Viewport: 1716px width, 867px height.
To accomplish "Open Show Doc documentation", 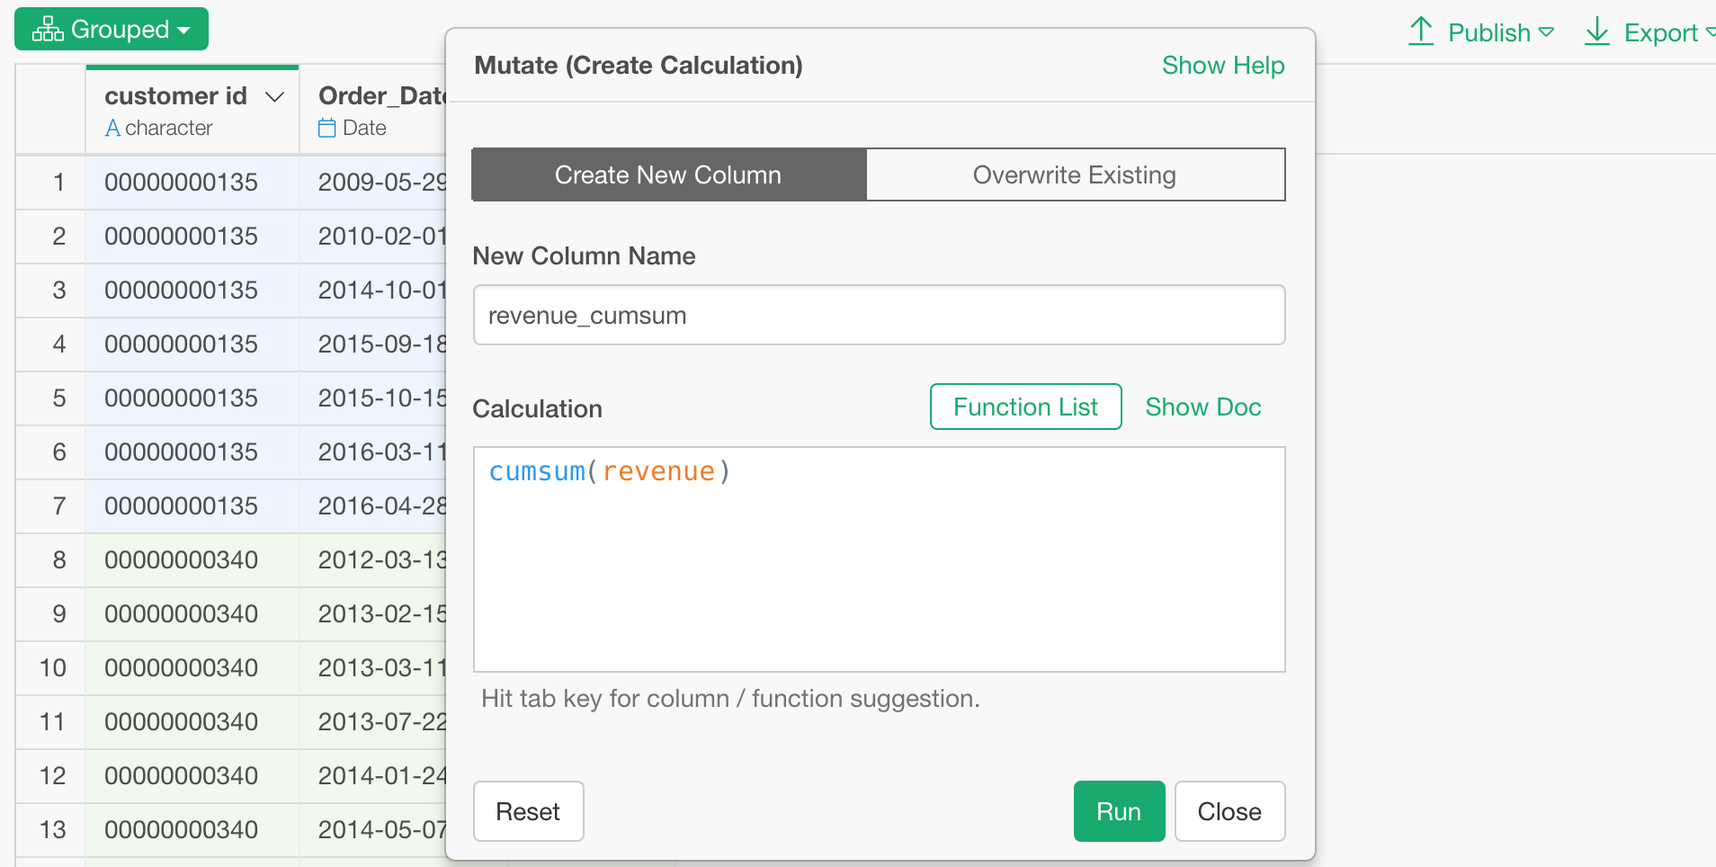I will pyautogui.click(x=1203, y=407).
